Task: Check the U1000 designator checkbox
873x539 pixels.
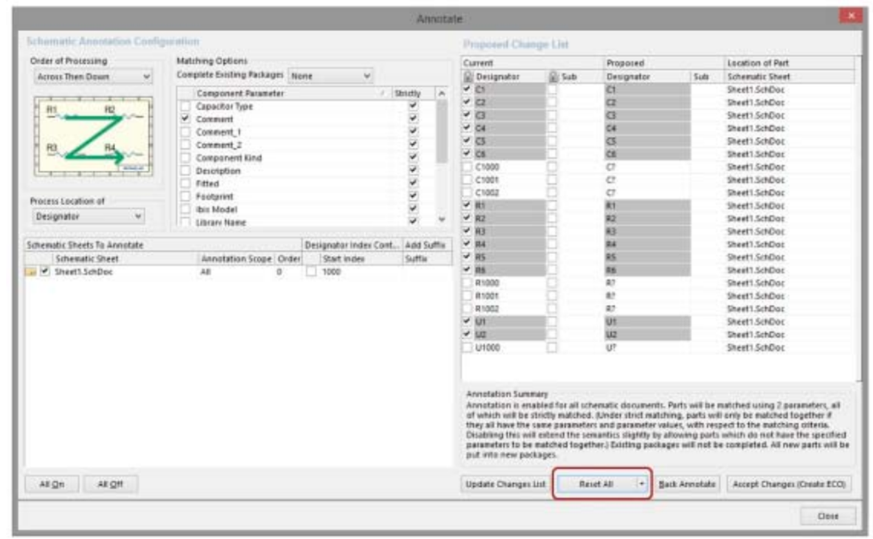Action: tap(468, 348)
